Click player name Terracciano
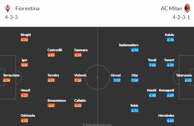 click(x=11, y=75)
